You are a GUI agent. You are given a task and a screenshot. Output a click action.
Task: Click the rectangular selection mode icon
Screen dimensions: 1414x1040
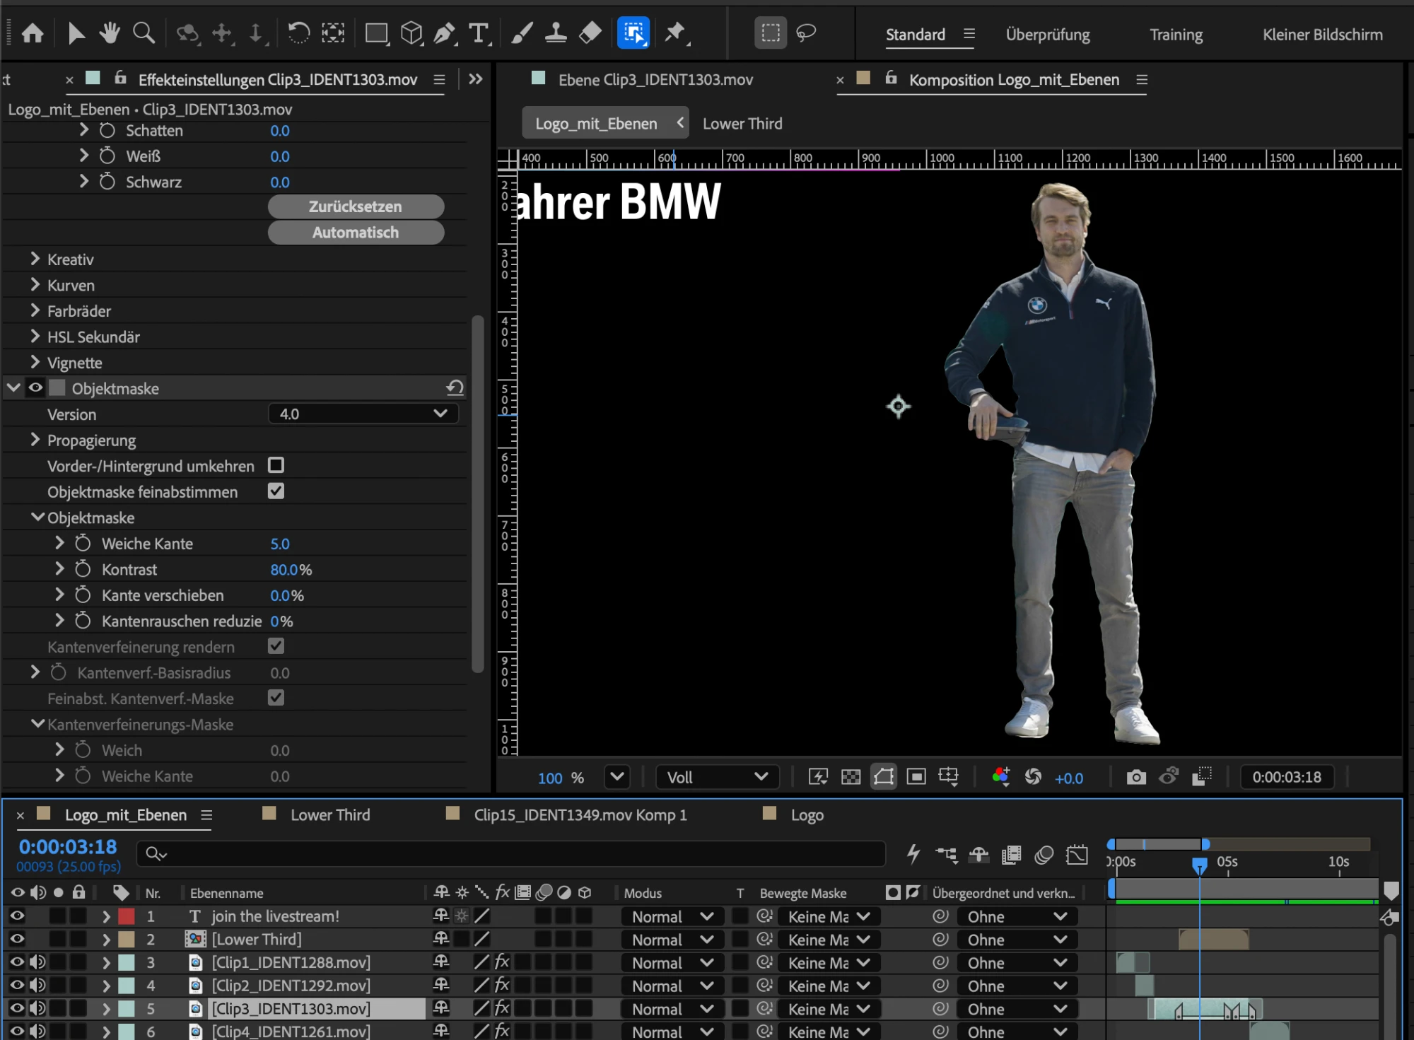[771, 33]
